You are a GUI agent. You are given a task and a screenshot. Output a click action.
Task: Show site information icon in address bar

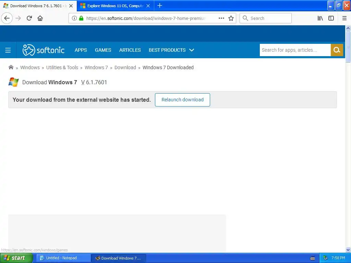point(74,18)
